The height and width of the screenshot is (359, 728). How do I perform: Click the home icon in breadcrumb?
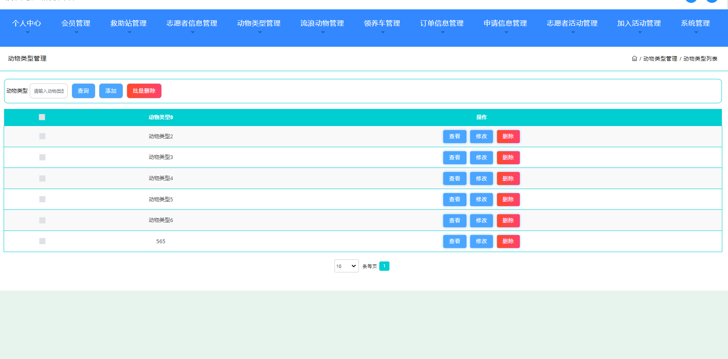634,59
